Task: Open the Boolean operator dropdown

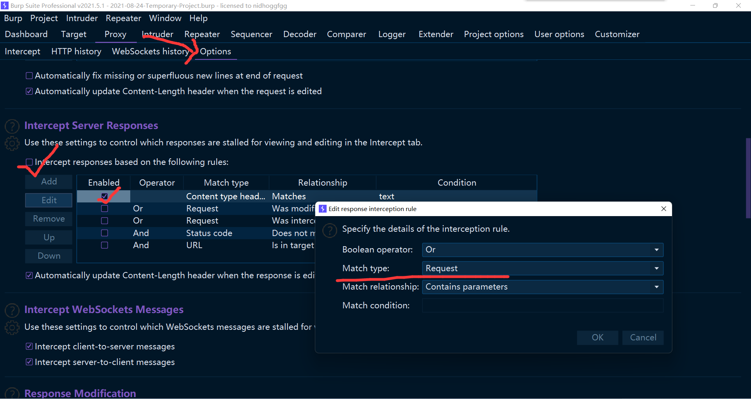Action: click(x=542, y=250)
